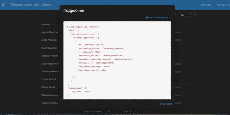
Task: Open rows-per-page dropdown showing 10
Action: 111,111
